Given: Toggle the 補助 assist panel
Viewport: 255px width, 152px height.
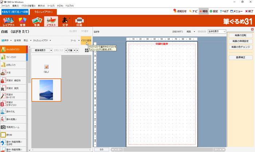Looking at the screenshot, I should coord(203,11).
